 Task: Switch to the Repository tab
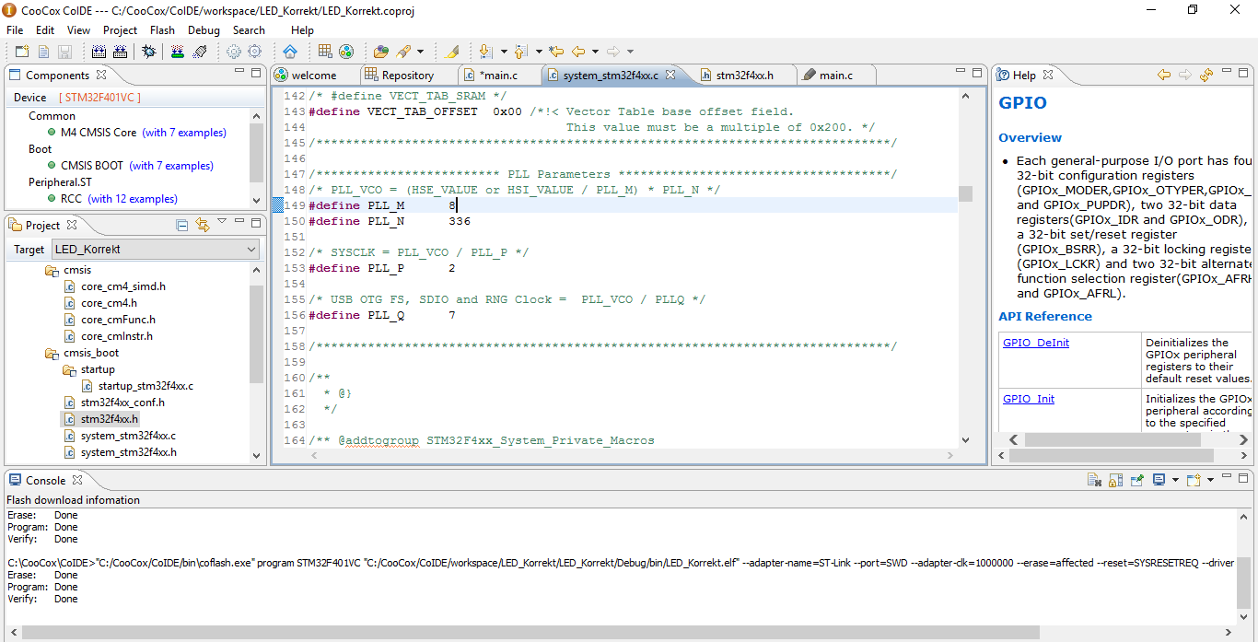point(407,76)
